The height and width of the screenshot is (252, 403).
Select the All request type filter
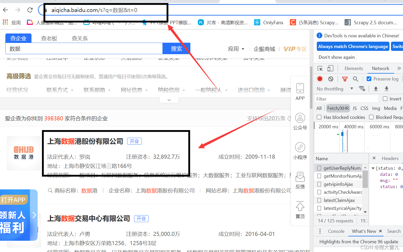pos(319,108)
